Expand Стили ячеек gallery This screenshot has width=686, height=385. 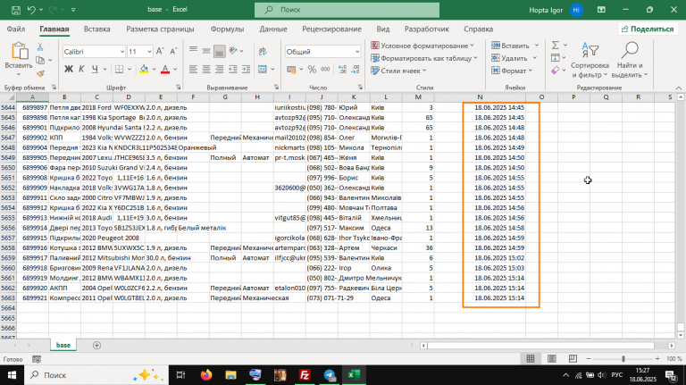coord(398,71)
